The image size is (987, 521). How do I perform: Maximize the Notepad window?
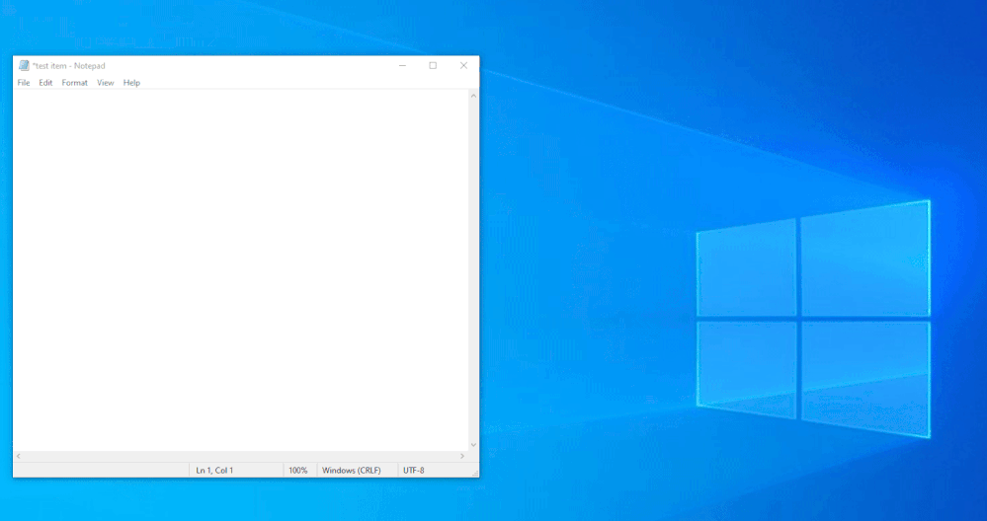[433, 66]
